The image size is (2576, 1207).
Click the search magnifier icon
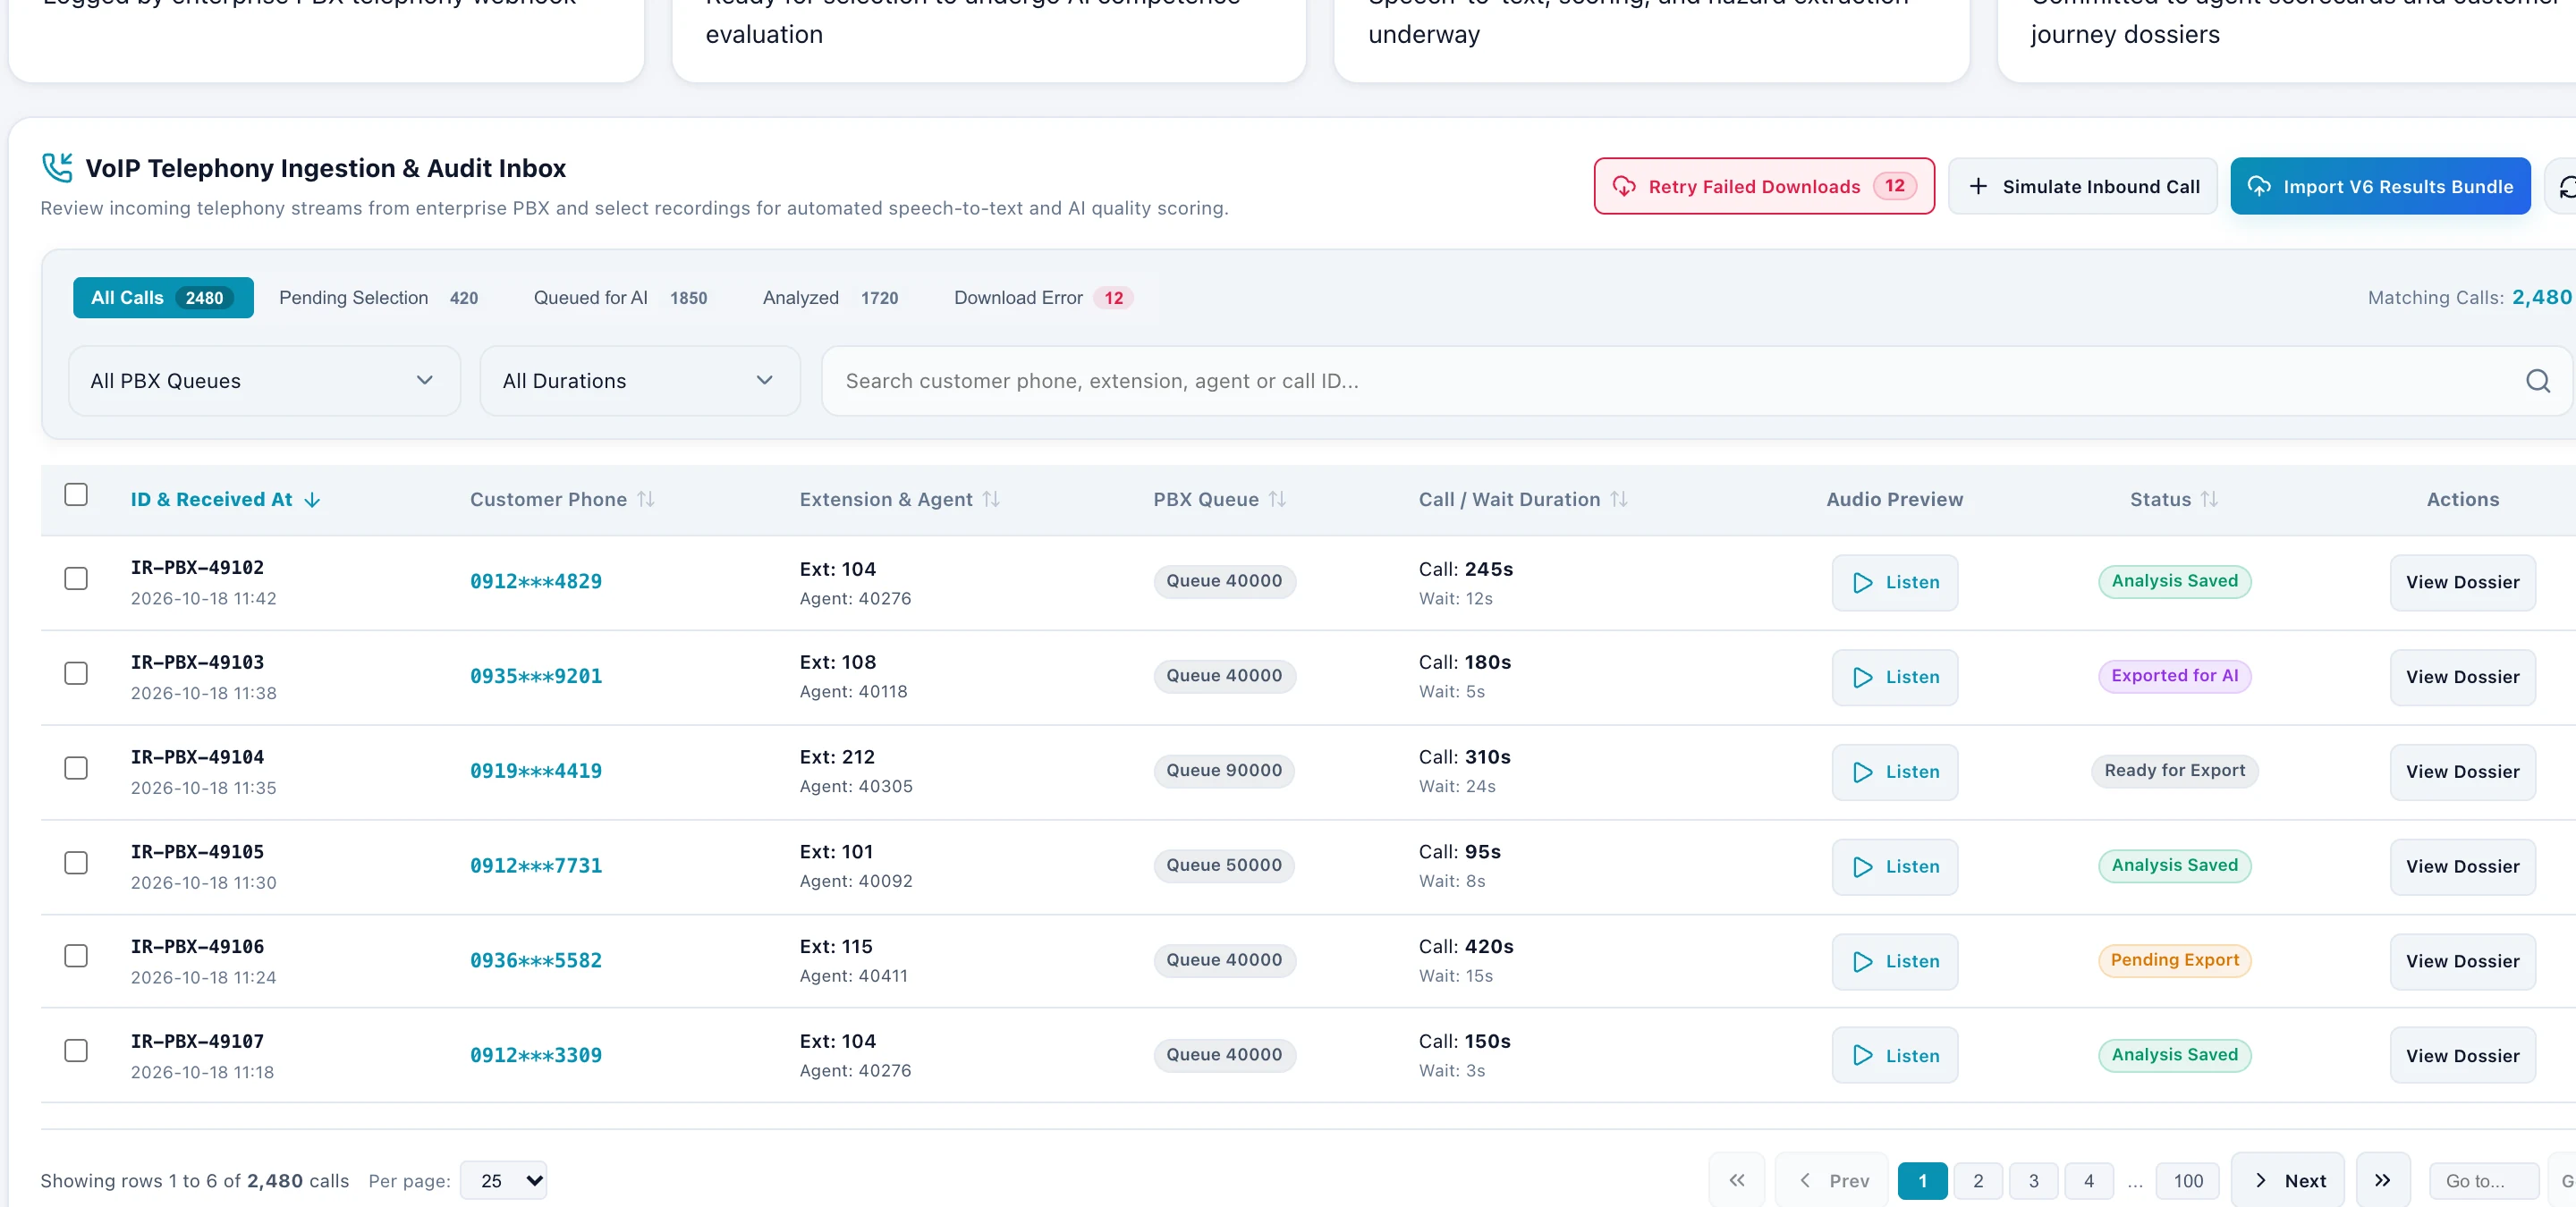(x=2537, y=381)
